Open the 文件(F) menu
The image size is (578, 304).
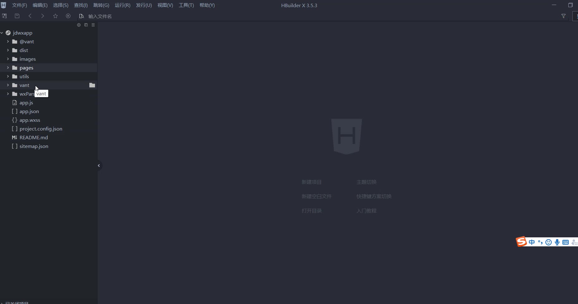pyautogui.click(x=19, y=5)
